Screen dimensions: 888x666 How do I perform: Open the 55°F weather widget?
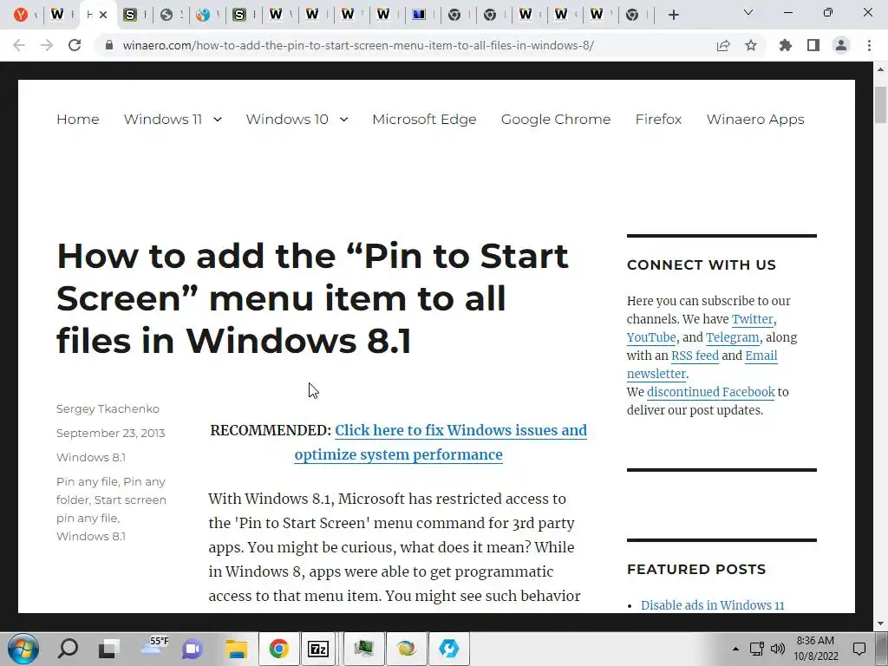click(x=154, y=647)
